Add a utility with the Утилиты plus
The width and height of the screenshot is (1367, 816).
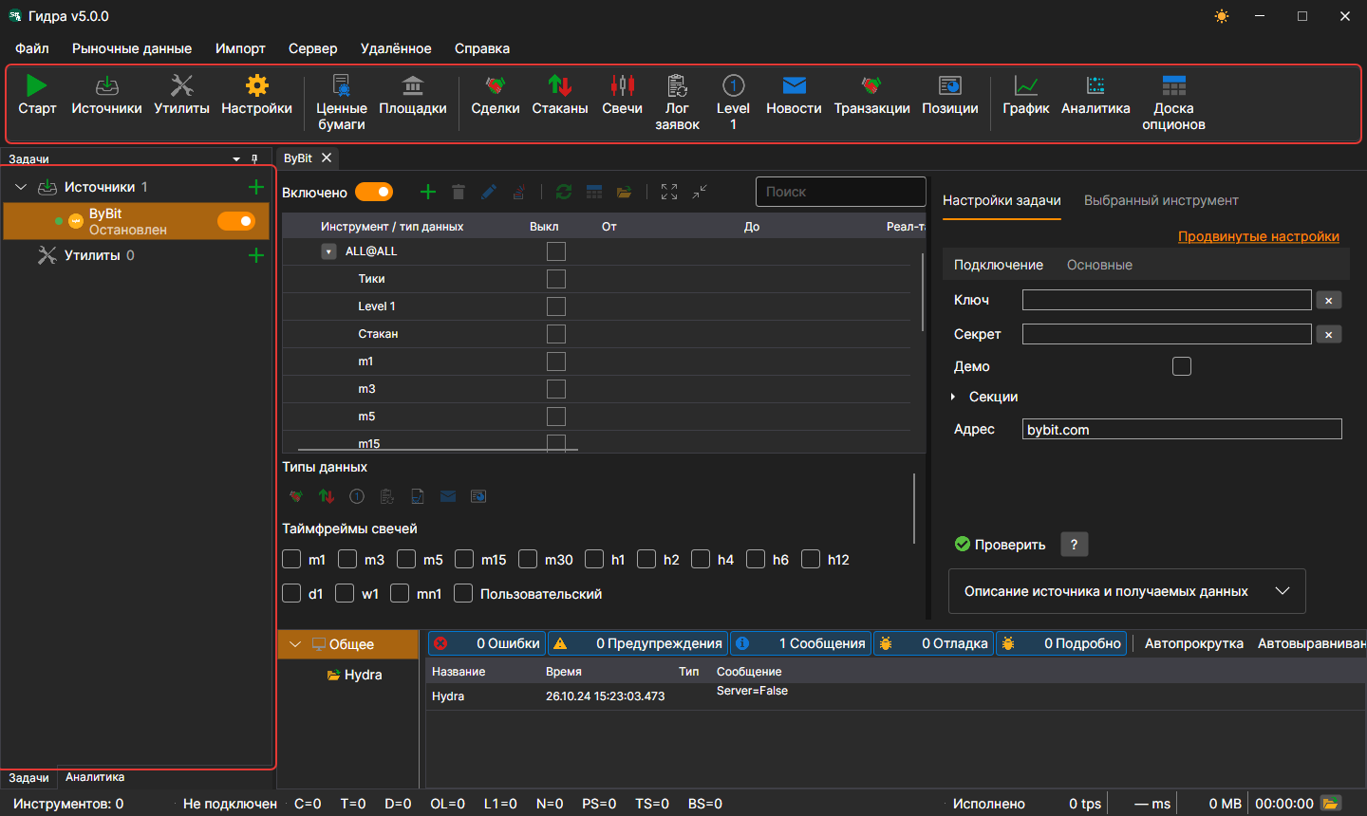click(x=255, y=255)
